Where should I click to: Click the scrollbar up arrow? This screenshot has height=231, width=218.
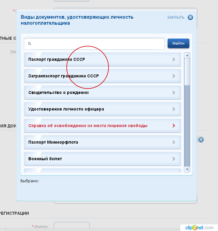187,55
